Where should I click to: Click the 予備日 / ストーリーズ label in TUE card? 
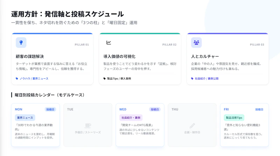tap(87, 132)
